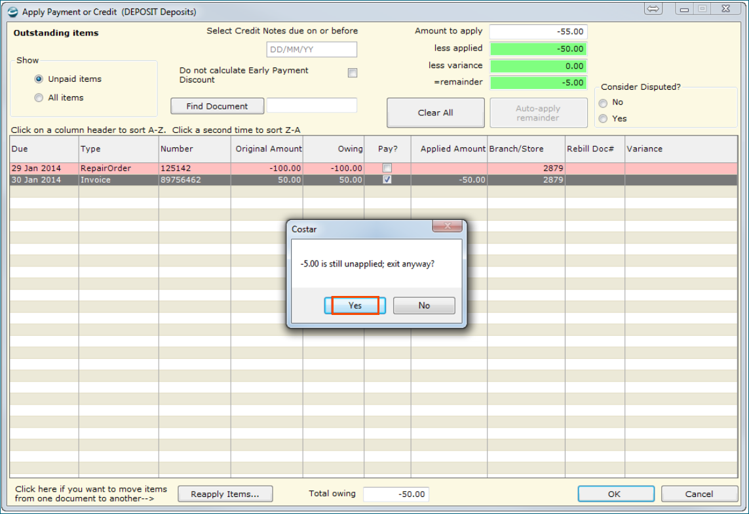Click the remainder value field
This screenshot has height=514, width=749.
tap(539, 83)
